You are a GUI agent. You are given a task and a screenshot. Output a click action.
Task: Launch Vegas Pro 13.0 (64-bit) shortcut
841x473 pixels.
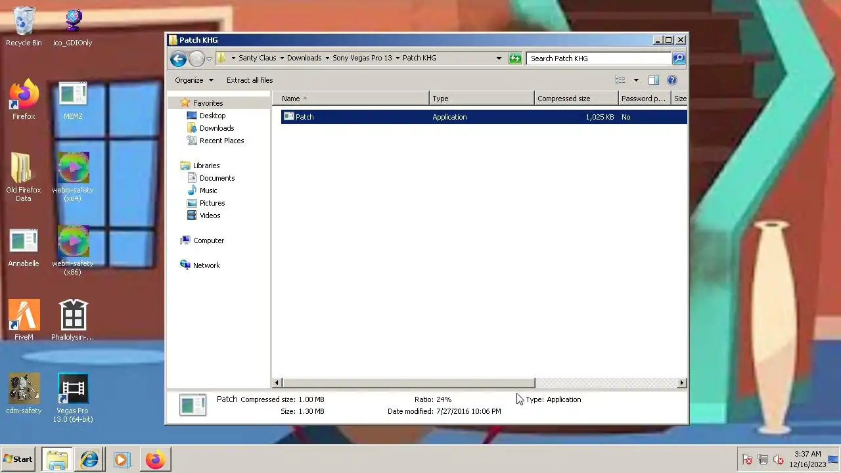(73, 398)
